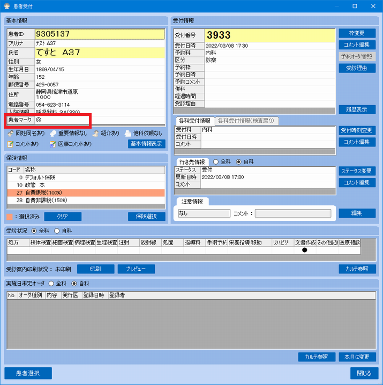Click the クリア button in 保険情報
Image resolution: width=383 pixels, height=385 pixels.
(63, 217)
